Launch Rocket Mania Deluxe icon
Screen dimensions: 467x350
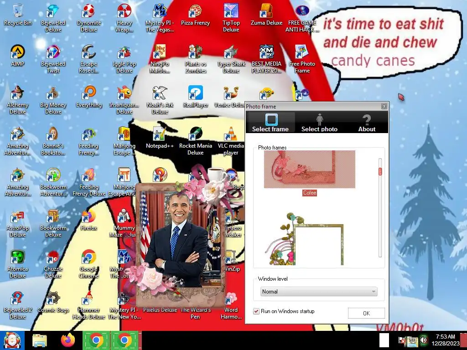coord(195,141)
